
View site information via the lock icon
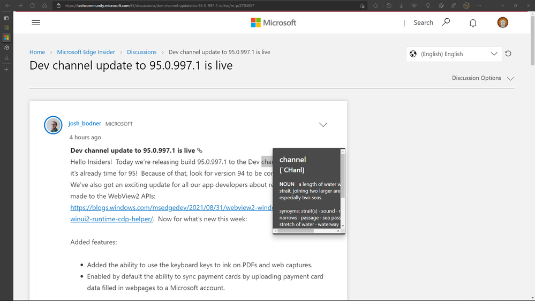58,5
